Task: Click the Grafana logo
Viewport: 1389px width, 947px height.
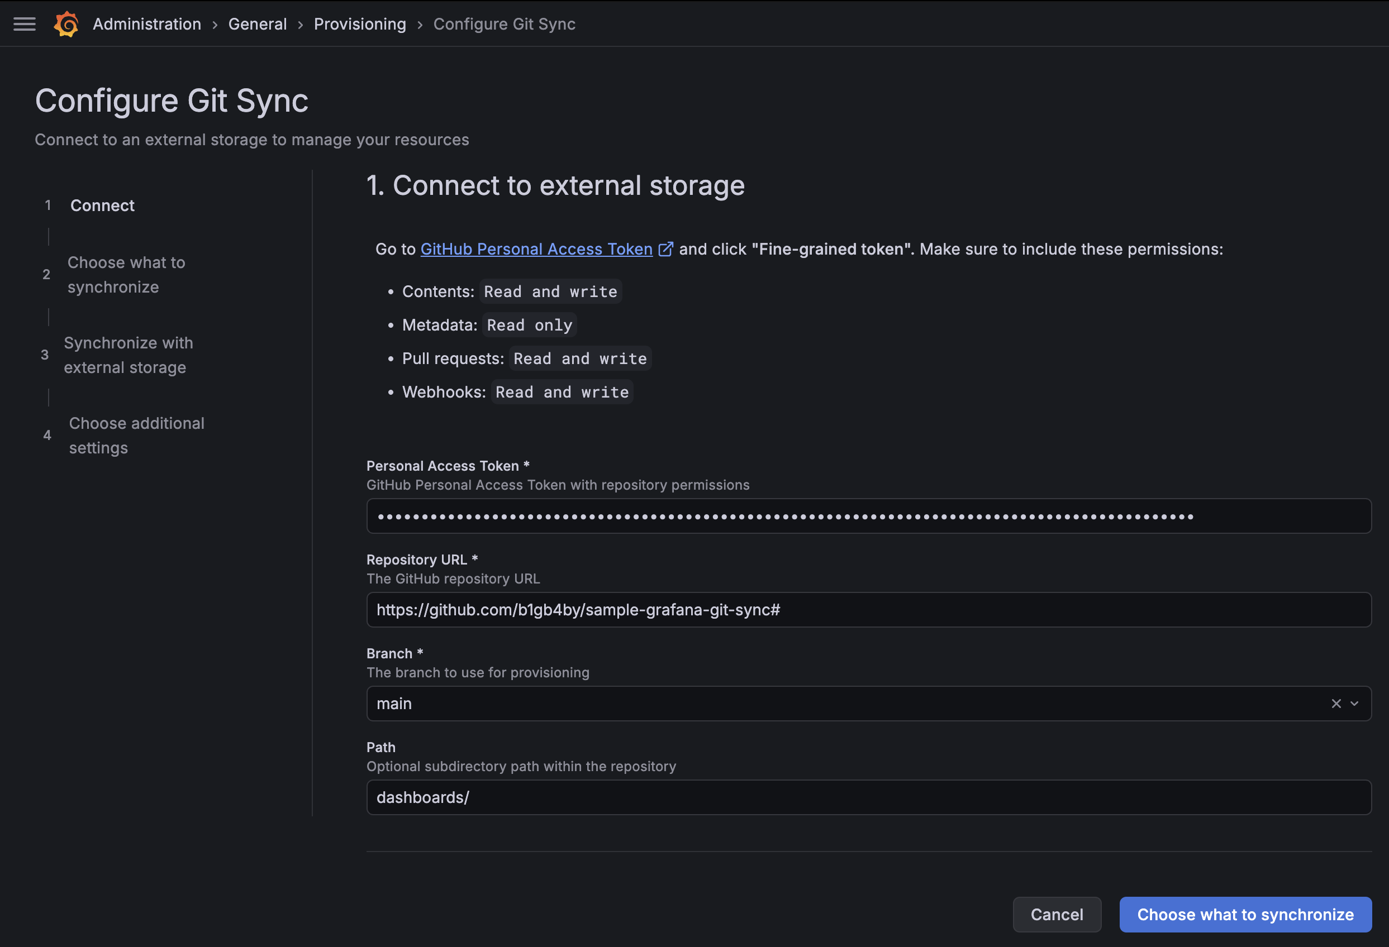Action: 66,24
